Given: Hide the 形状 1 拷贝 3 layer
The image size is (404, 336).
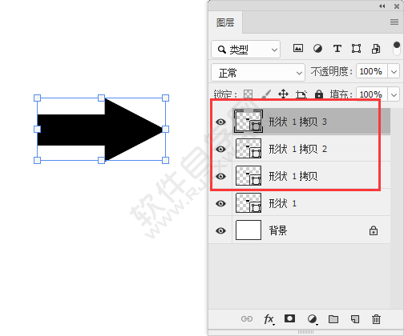Looking at the screenshot, I should (x=220, y=122).
